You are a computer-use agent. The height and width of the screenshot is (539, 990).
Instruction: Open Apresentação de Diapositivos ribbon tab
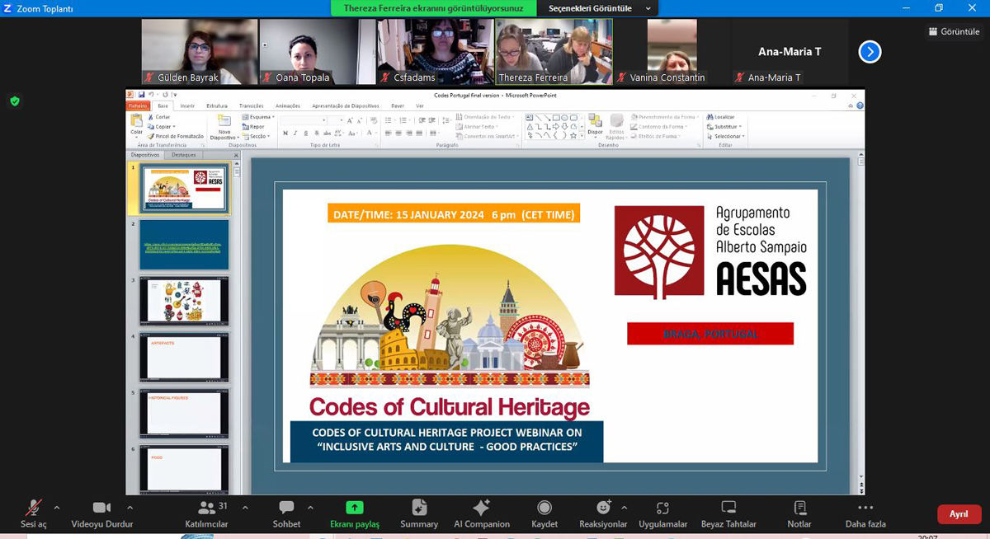coord(346,105)
